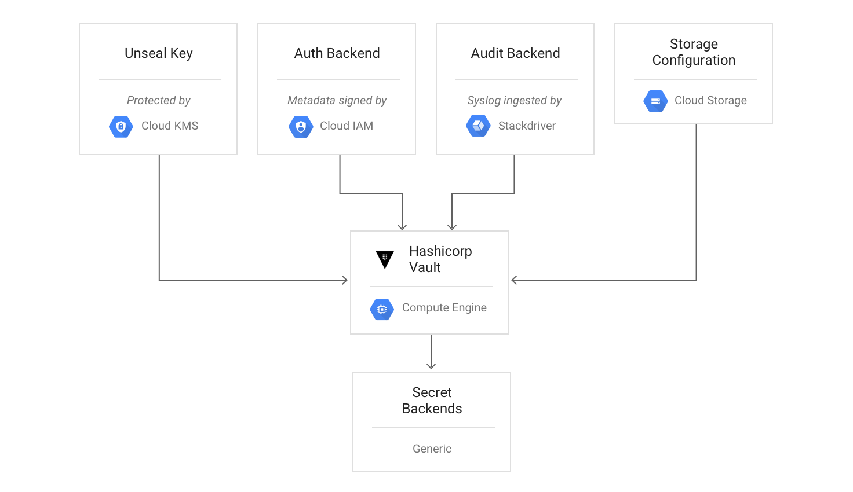Click the Cloud IAM shield icon
The image size is (853, 492).
click(x=301, y=126)
